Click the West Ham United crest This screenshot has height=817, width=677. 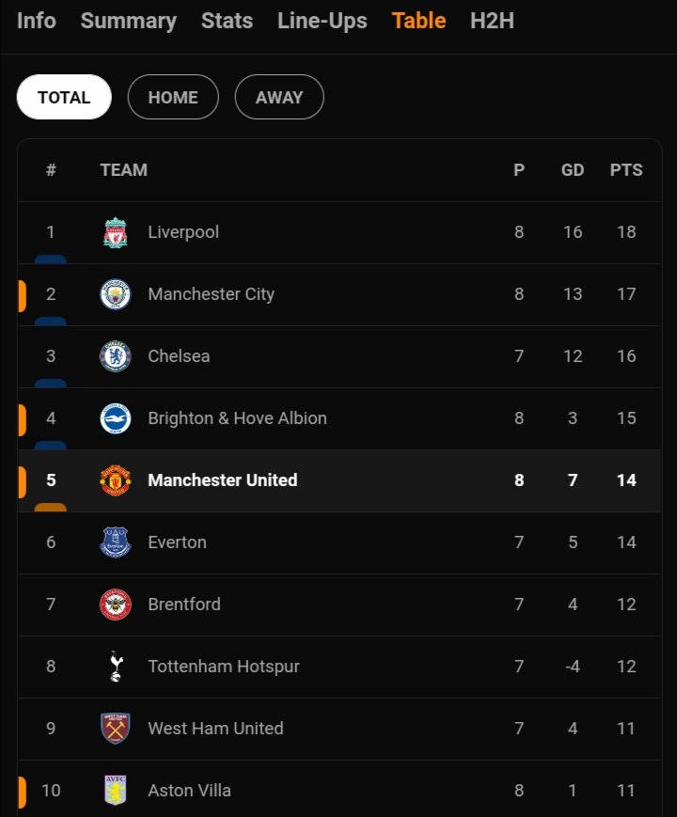(x=115, y=729)
